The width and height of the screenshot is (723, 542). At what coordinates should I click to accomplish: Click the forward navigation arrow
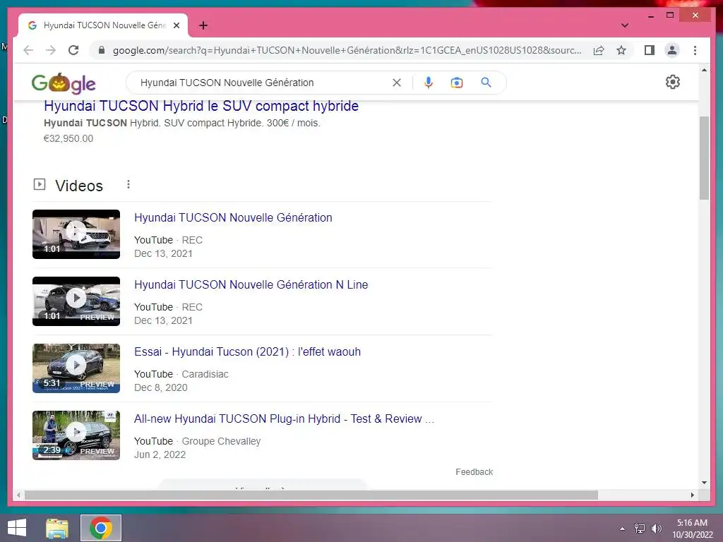pos(51,50)
